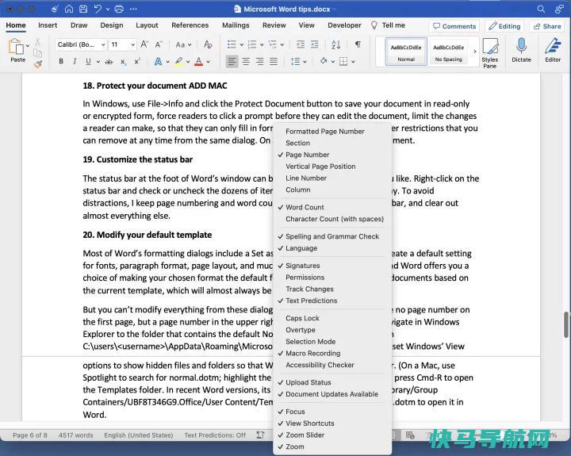
Task: Apply the No Spacing style
Action: [448, 52]
